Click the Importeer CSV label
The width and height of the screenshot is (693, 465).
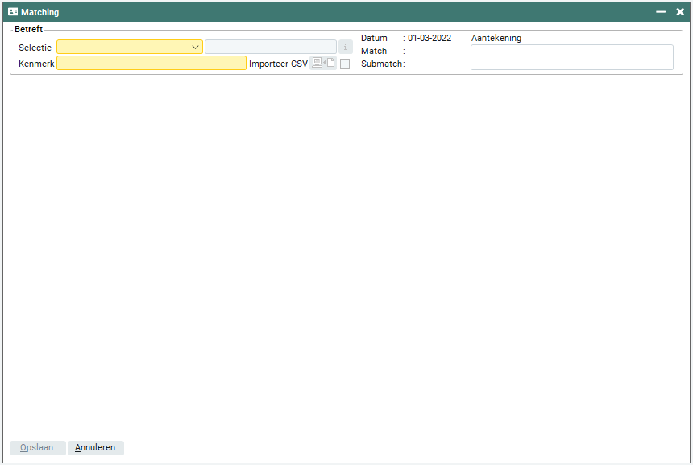[x=278, y=64]
